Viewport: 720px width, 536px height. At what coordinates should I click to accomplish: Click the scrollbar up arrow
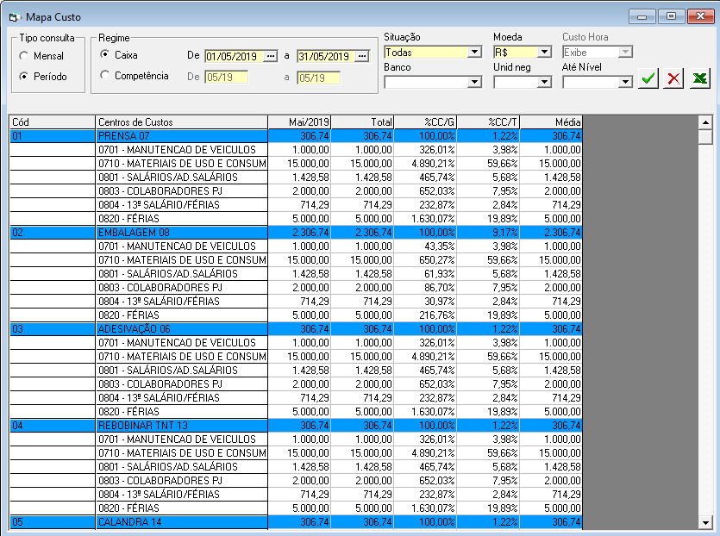[x=704, y=122]
